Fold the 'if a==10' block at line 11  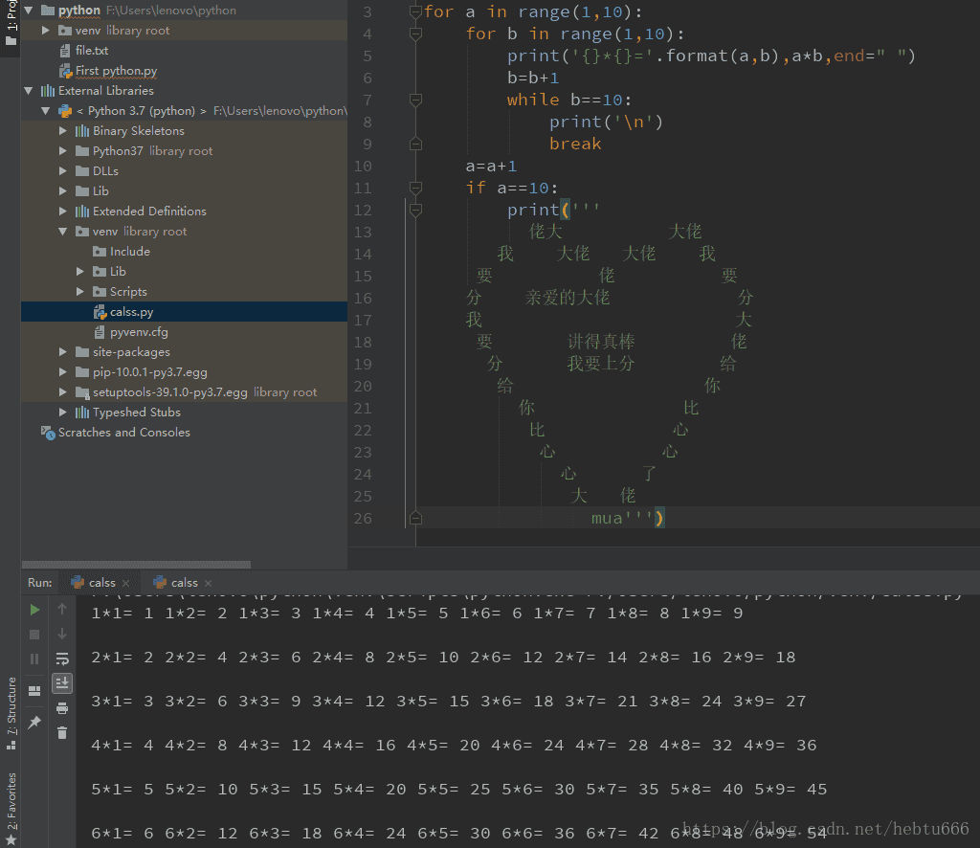[x=415, y=188]
